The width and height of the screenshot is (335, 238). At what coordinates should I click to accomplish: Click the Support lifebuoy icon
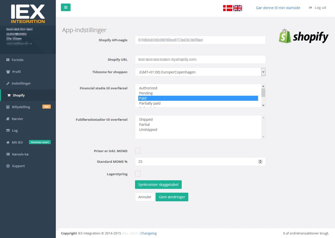(8, 166)
